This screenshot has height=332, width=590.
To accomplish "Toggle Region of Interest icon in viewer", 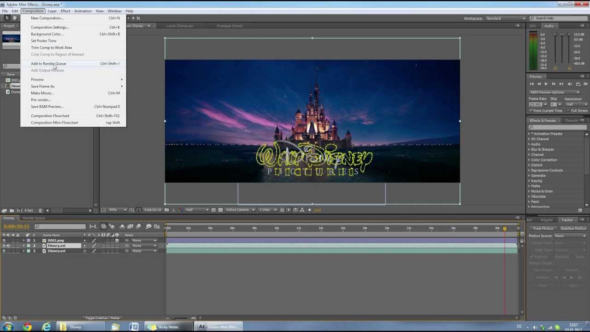I will pos(213,210).
